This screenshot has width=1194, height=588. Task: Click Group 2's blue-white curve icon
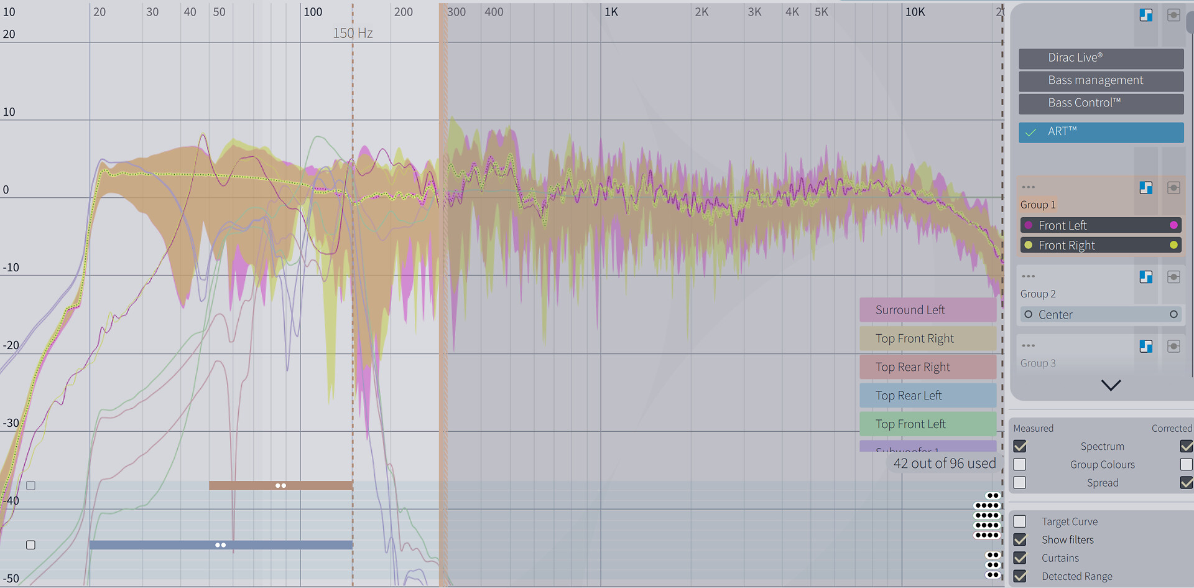pos(1145,277)
